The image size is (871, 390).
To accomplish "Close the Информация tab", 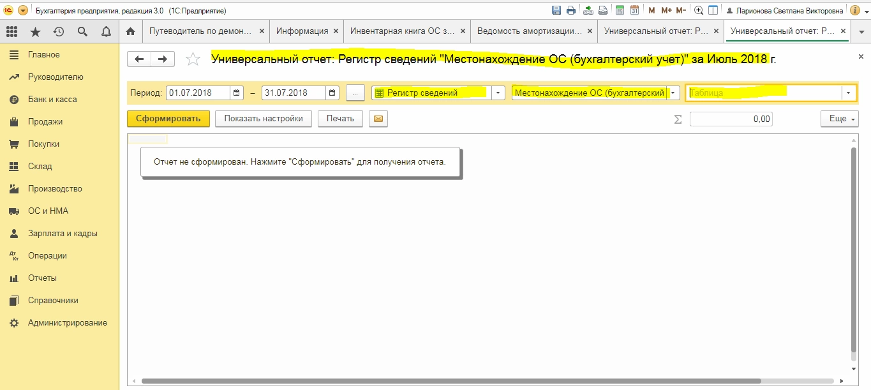I will pyautogui.click(x=336, y=31).
